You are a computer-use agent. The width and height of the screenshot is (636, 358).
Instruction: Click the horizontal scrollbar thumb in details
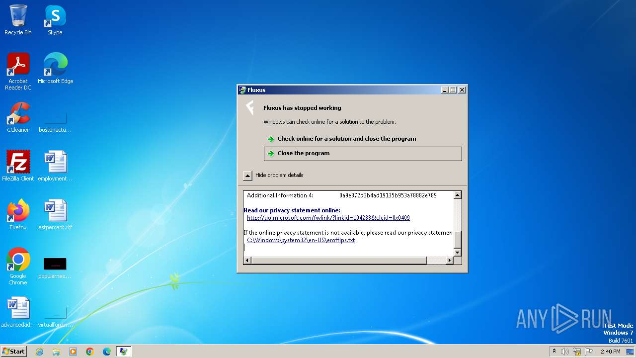339,261
